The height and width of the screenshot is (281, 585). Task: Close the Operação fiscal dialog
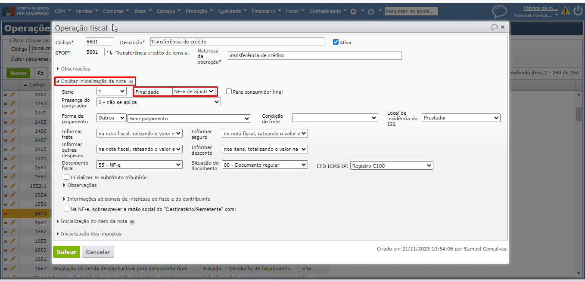coord(502,27)
